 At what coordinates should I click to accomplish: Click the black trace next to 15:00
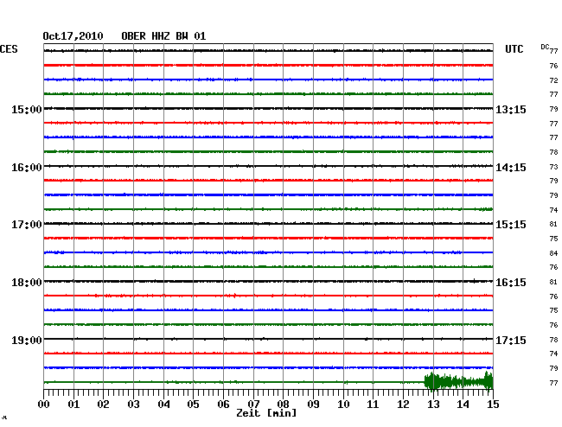click(x=268, y=109)
